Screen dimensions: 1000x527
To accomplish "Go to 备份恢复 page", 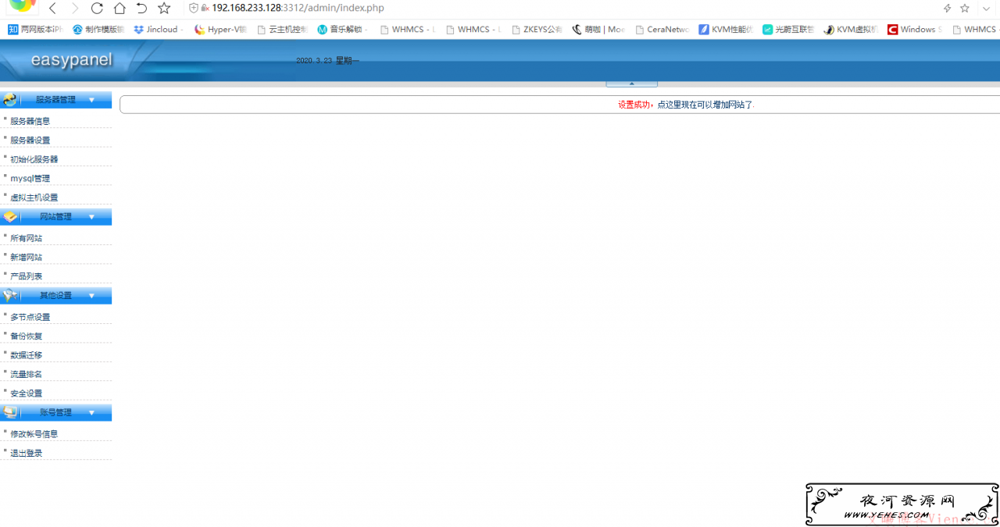I will (x=27, y=336).
